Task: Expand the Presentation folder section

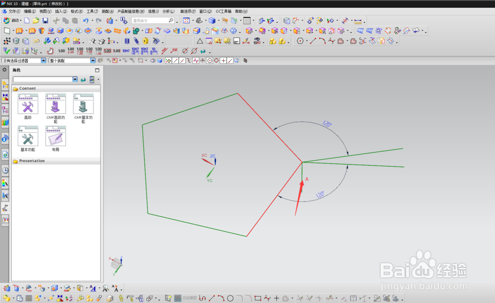Action: (x=56, y=161)
